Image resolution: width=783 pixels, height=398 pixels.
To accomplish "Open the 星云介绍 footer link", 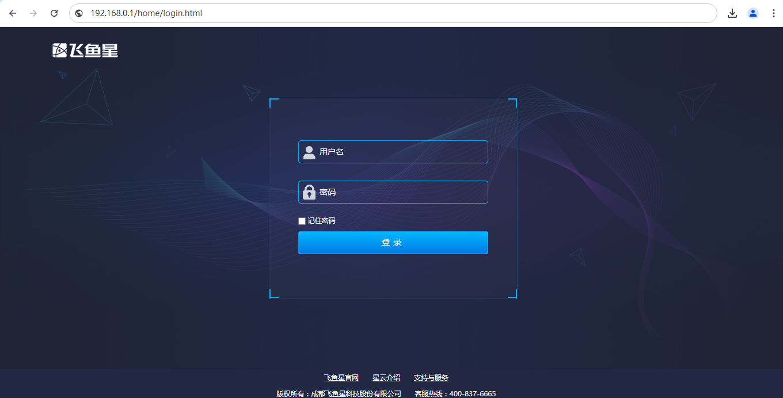I will pos(386,378).
